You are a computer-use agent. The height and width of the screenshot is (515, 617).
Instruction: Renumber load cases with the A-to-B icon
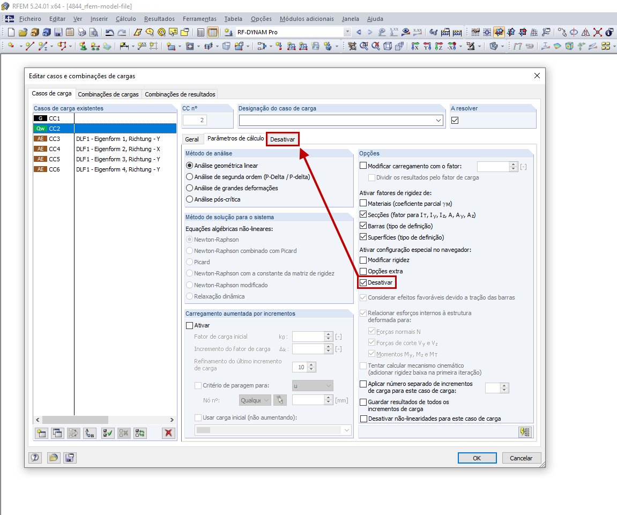pyautogui.click(x=90, y=434)
